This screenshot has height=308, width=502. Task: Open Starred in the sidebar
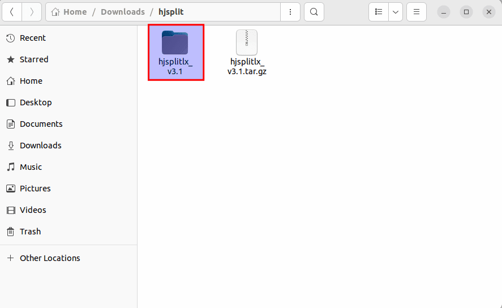tap(68, 59)
